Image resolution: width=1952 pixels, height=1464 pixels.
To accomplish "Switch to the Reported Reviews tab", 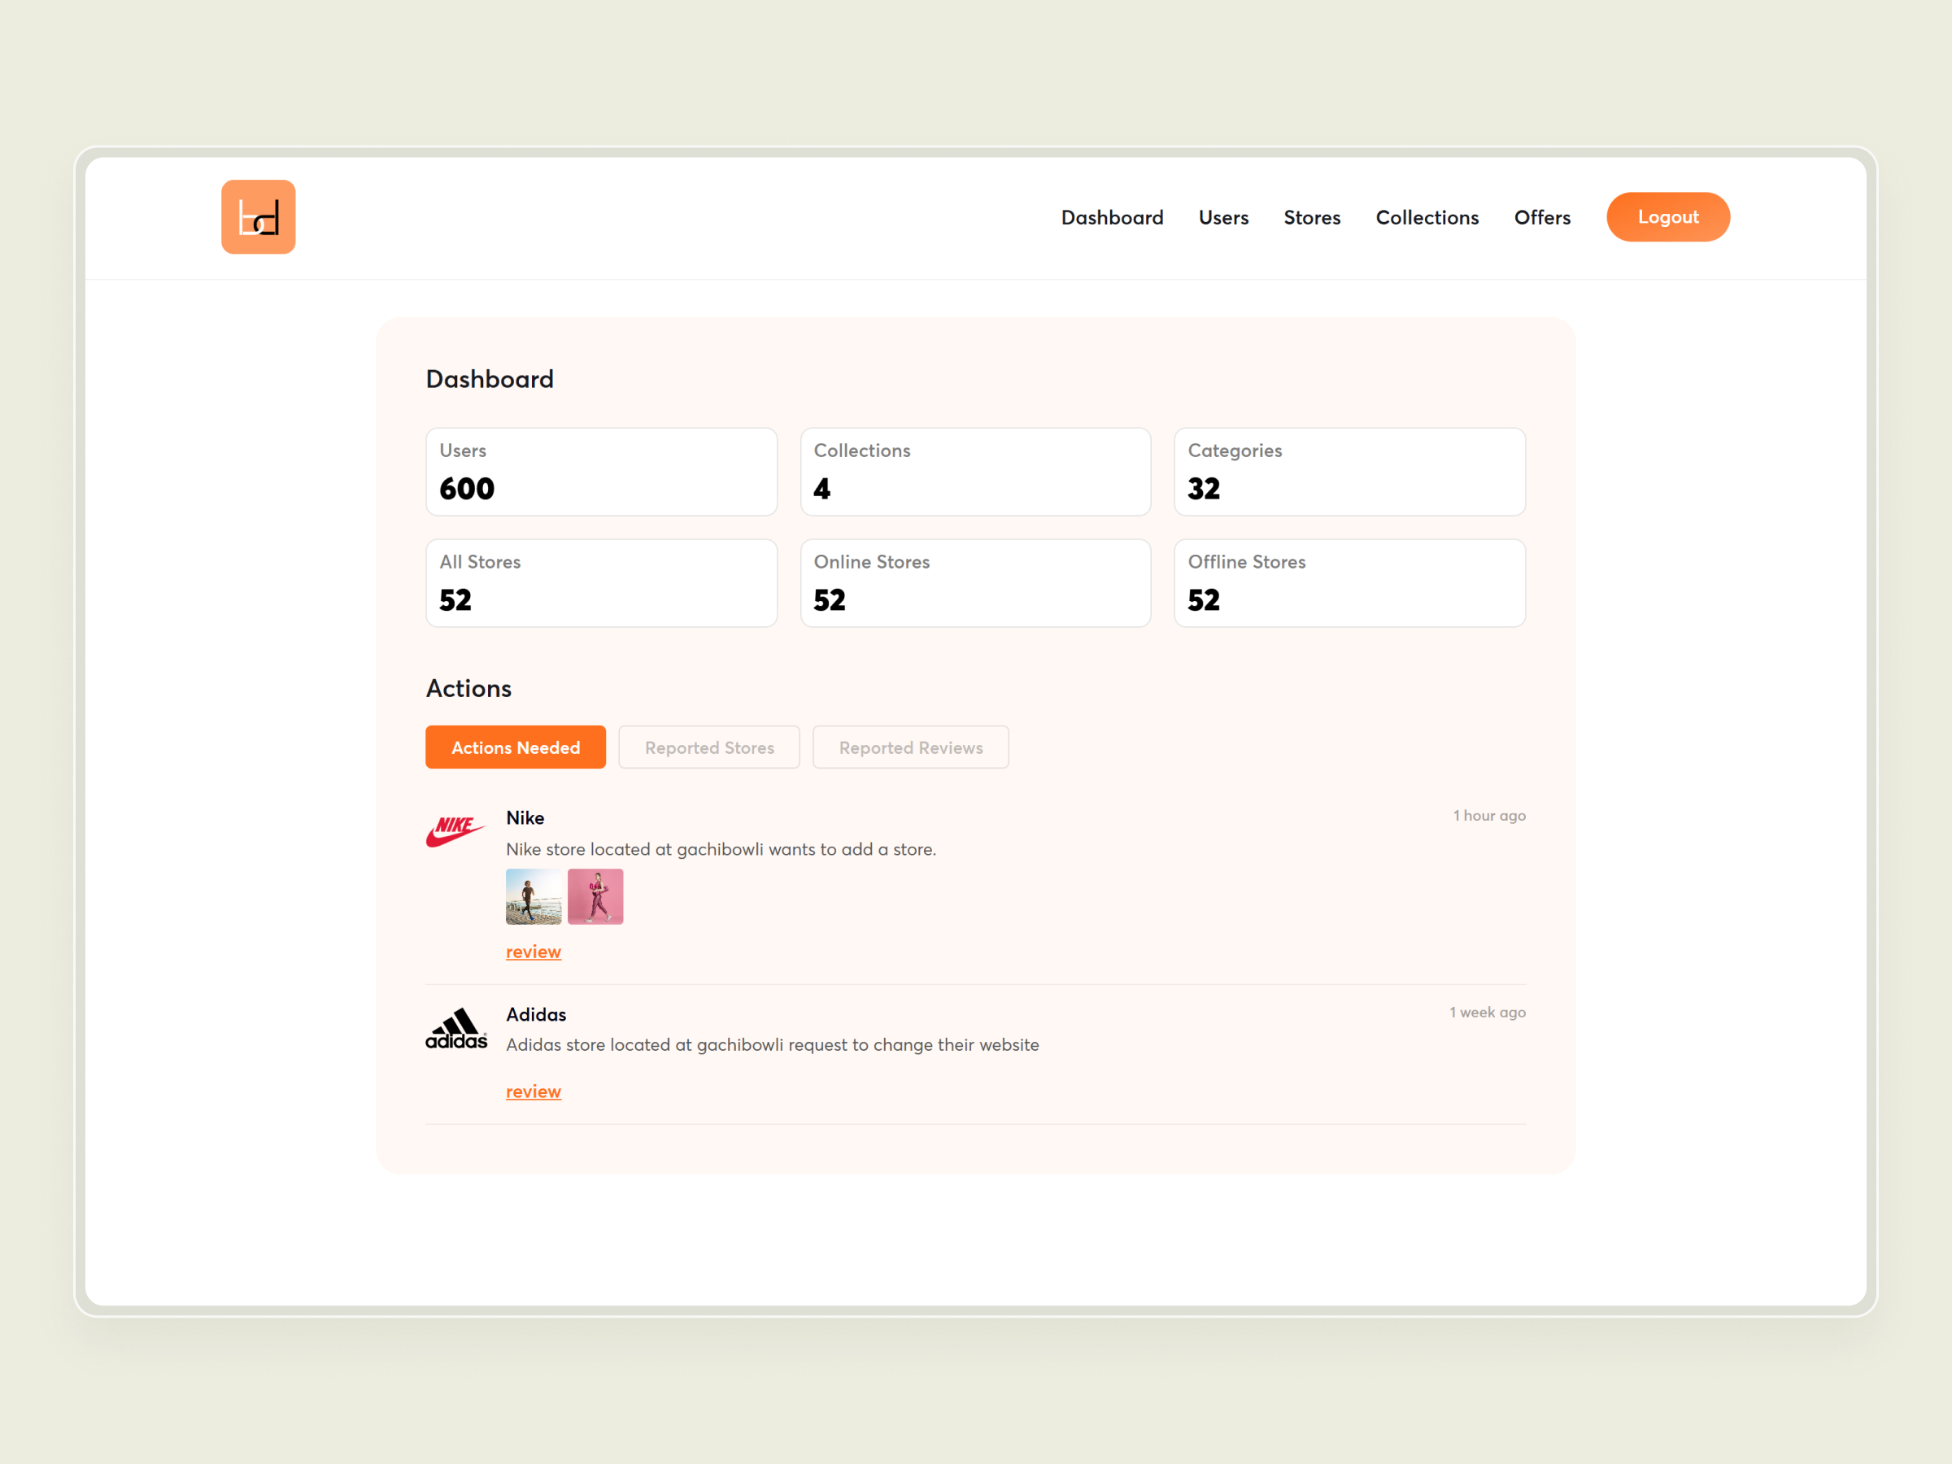I will [911, 747].
